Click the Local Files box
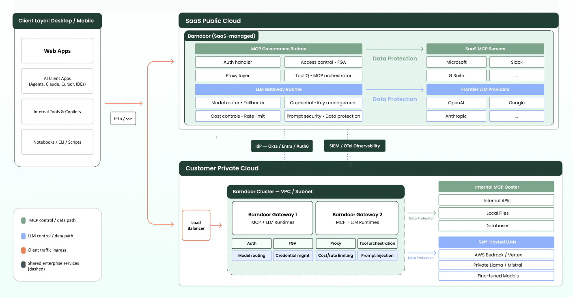 tap(496, 213)
